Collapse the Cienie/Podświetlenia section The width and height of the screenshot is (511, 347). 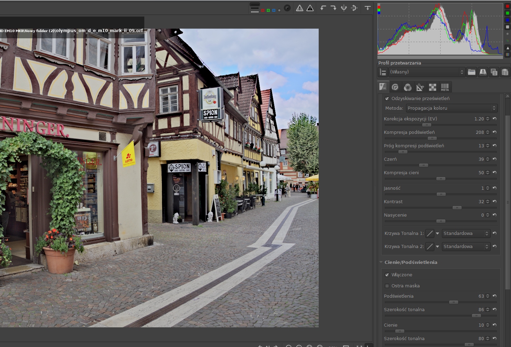381,262
